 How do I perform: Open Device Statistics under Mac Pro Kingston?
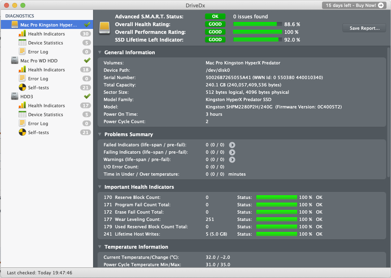tap(47, 42)
